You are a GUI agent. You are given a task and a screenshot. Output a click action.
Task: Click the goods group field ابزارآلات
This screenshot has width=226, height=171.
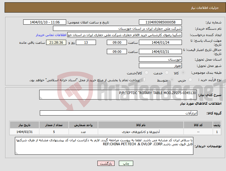tap(119, 113)
